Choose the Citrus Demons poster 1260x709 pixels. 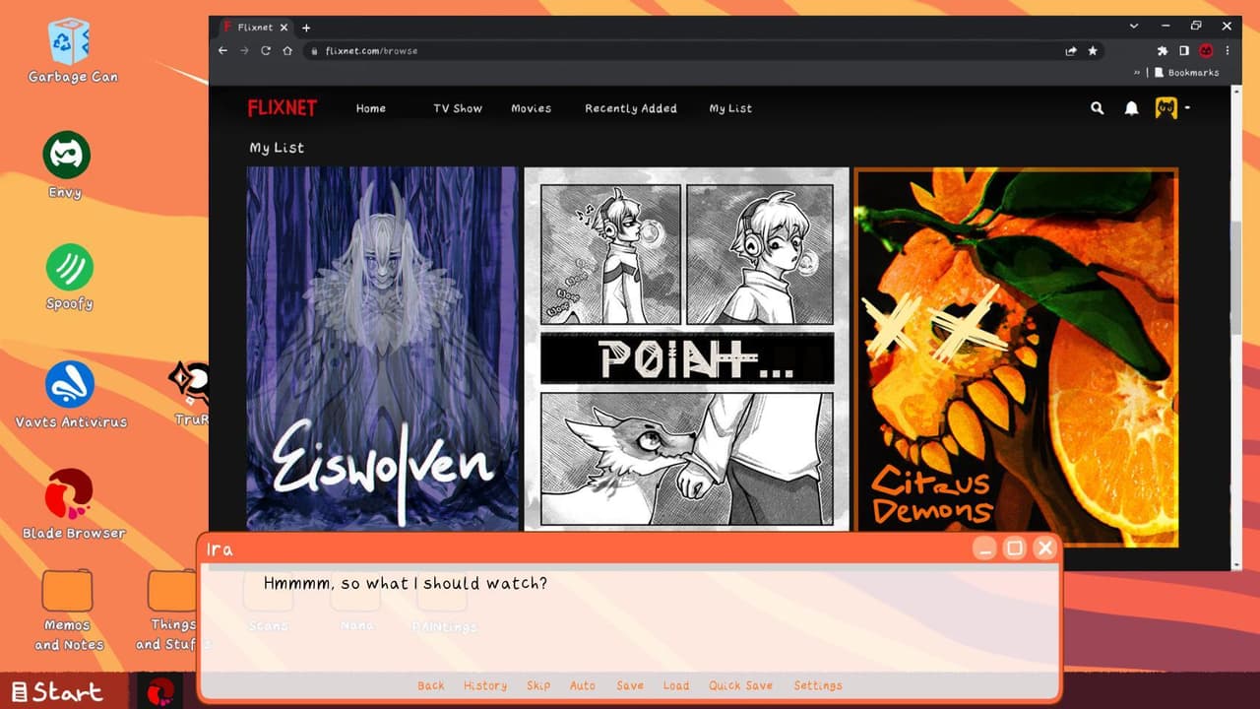point(1017,357)
